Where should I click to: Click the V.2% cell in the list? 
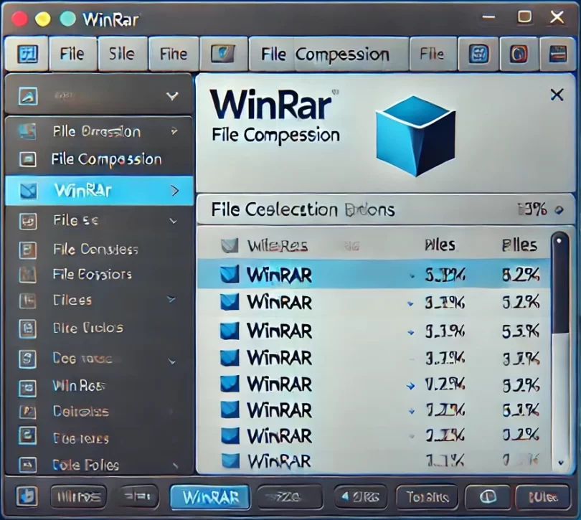click(445, 385)
